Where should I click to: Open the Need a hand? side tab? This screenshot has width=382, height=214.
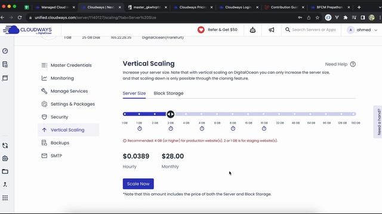[x=378, y=122]
